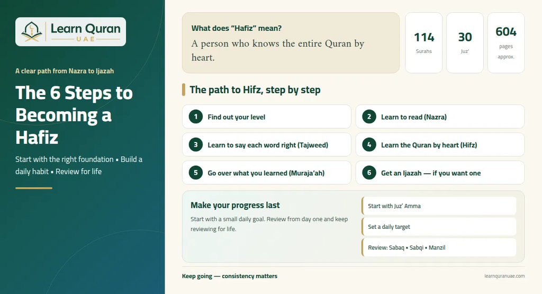The height and width of the screenshot is (294, 542).
Task: Click the title "The 6 Steps to Becoming a Hafiz"
Action: click(x=74, y=115)
